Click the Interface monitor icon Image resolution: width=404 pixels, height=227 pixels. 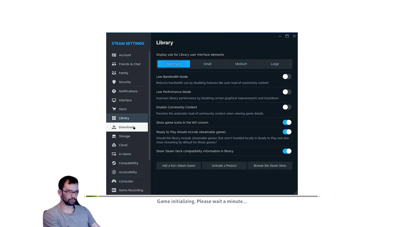114,100
